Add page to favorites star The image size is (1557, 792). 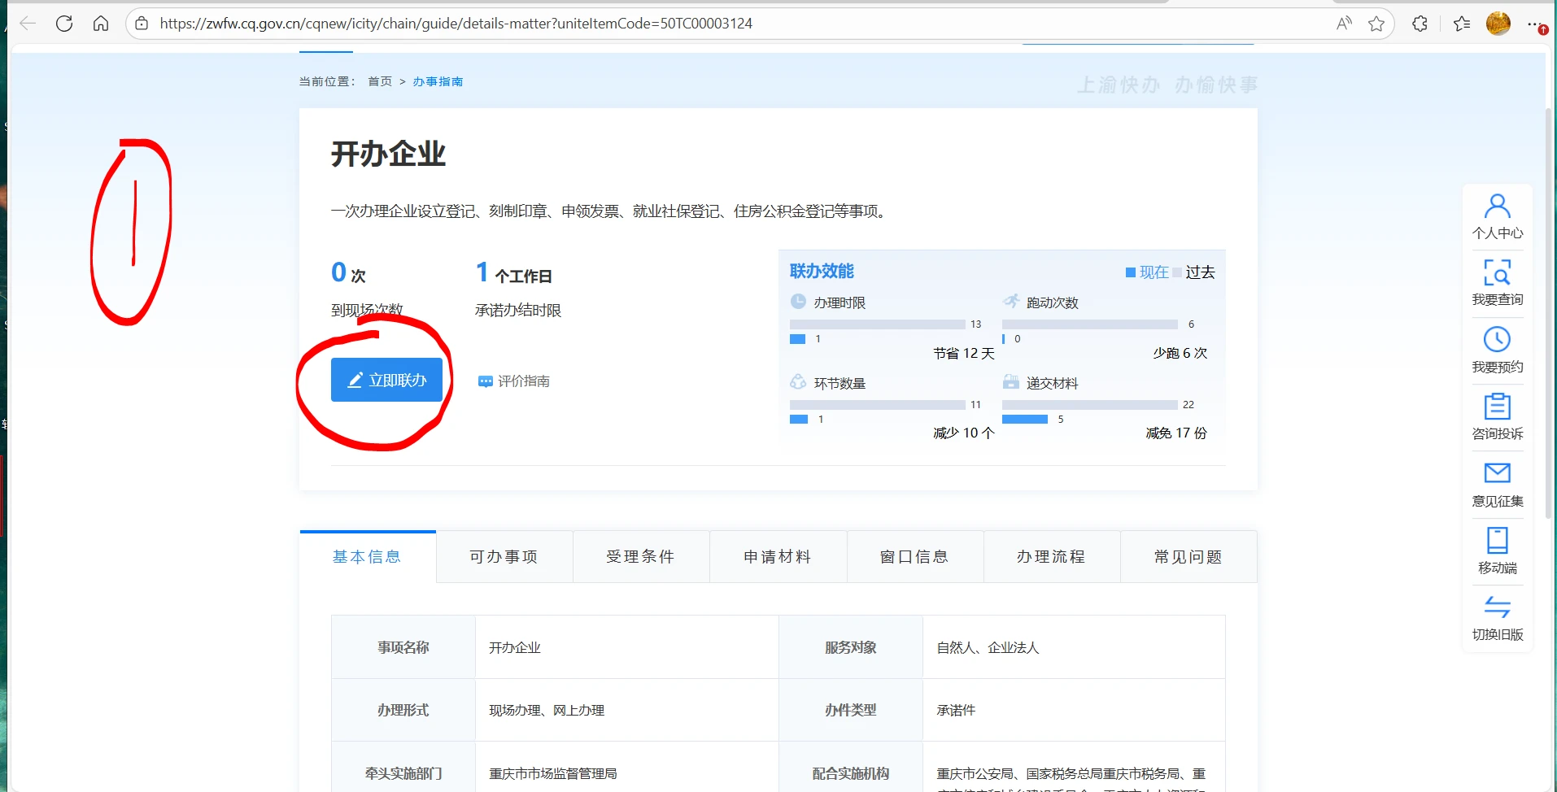1376,24
